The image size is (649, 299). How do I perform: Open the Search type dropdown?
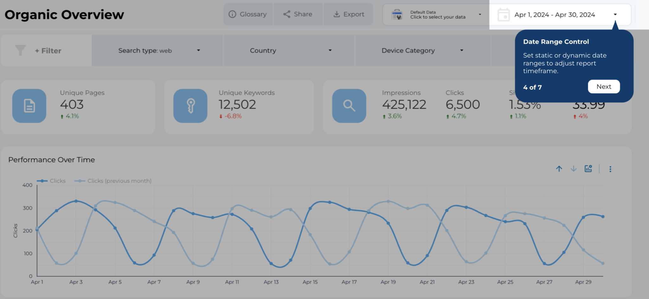199,50
